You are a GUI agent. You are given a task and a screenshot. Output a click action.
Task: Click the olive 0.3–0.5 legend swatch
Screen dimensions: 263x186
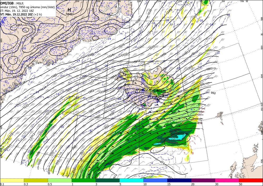coord(36,180)
